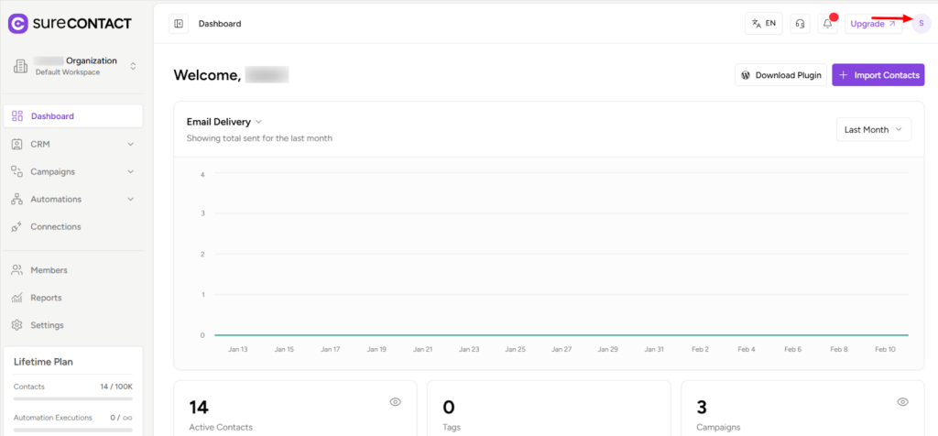Open the Last Month date range dropdown
The image size is (938, 436).
873,130
